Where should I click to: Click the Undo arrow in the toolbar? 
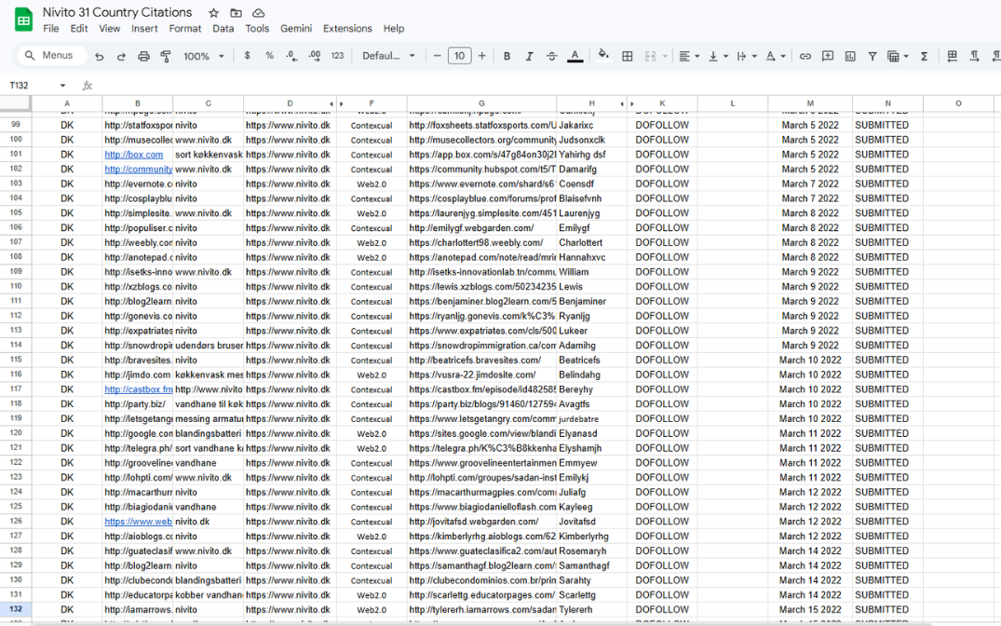pos(100,56)
